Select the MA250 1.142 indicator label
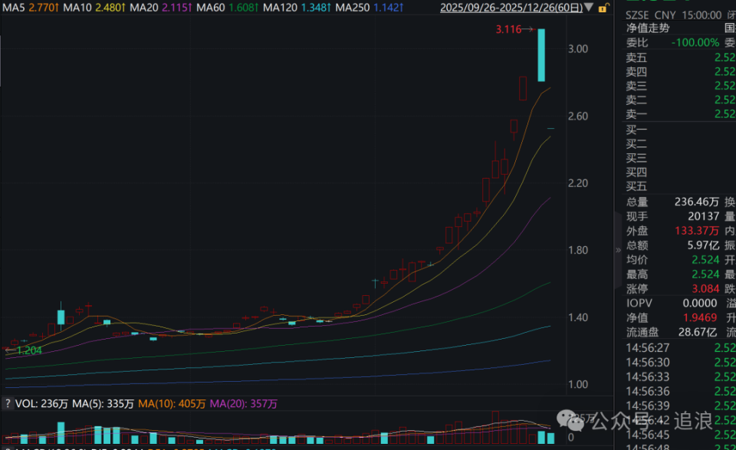Viewport: 736px width, 450px height. (x=370, y=8)
